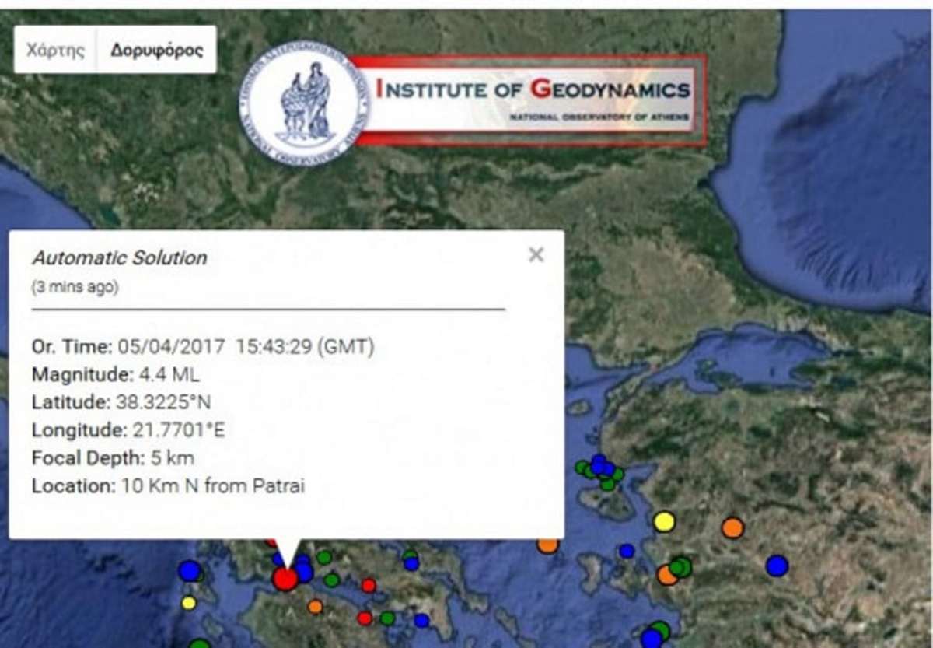Click the Magnitude 4.4 ML text
Image resolution: width=933 pixels, height=648 pixels.
tap(115, 374)
